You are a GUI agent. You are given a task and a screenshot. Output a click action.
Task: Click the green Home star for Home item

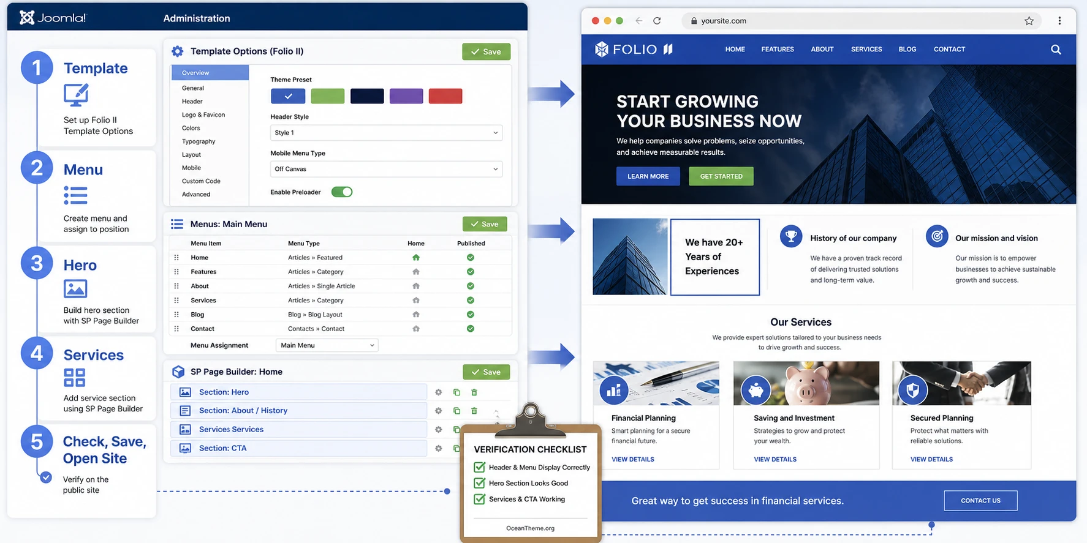tap(416, 258)
